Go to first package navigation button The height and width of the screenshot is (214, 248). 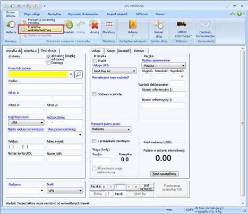[x=104, y=186]
